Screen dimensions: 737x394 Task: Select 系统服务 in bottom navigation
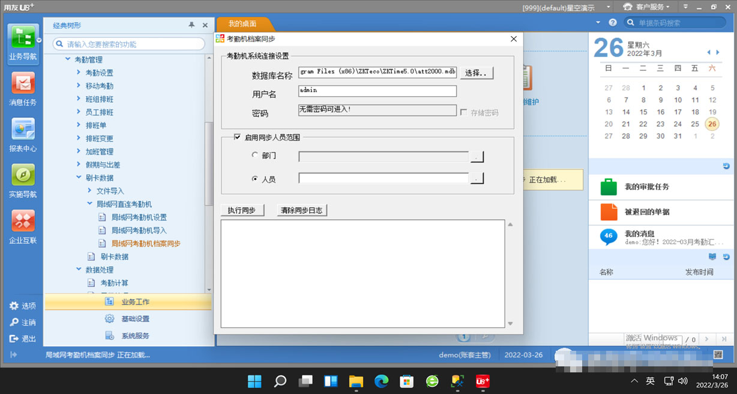128,335
